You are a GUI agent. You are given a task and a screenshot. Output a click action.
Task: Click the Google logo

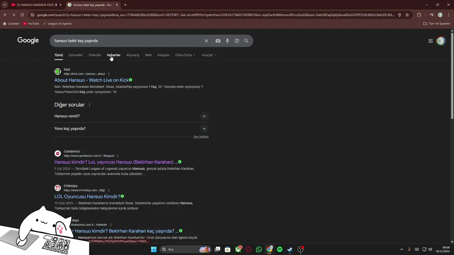click(28, 40)
